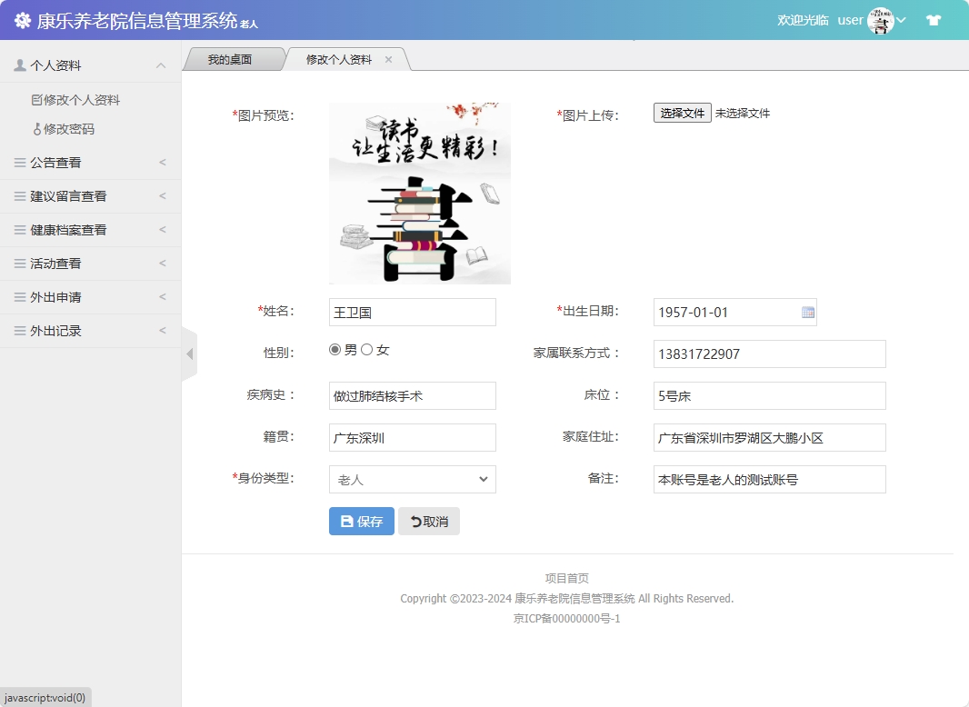969x707 pixels.
Task: Click the 姓名 input field
Action: click(x=412, y=312)
